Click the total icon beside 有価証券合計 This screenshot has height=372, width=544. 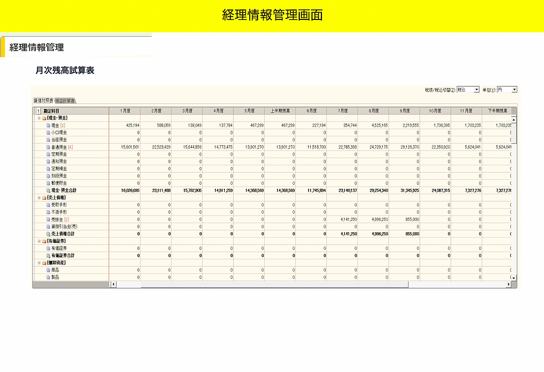[48, 255]
